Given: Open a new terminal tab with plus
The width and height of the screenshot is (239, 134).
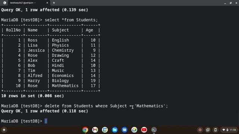Looking at the screenshot, I should 54,3.
